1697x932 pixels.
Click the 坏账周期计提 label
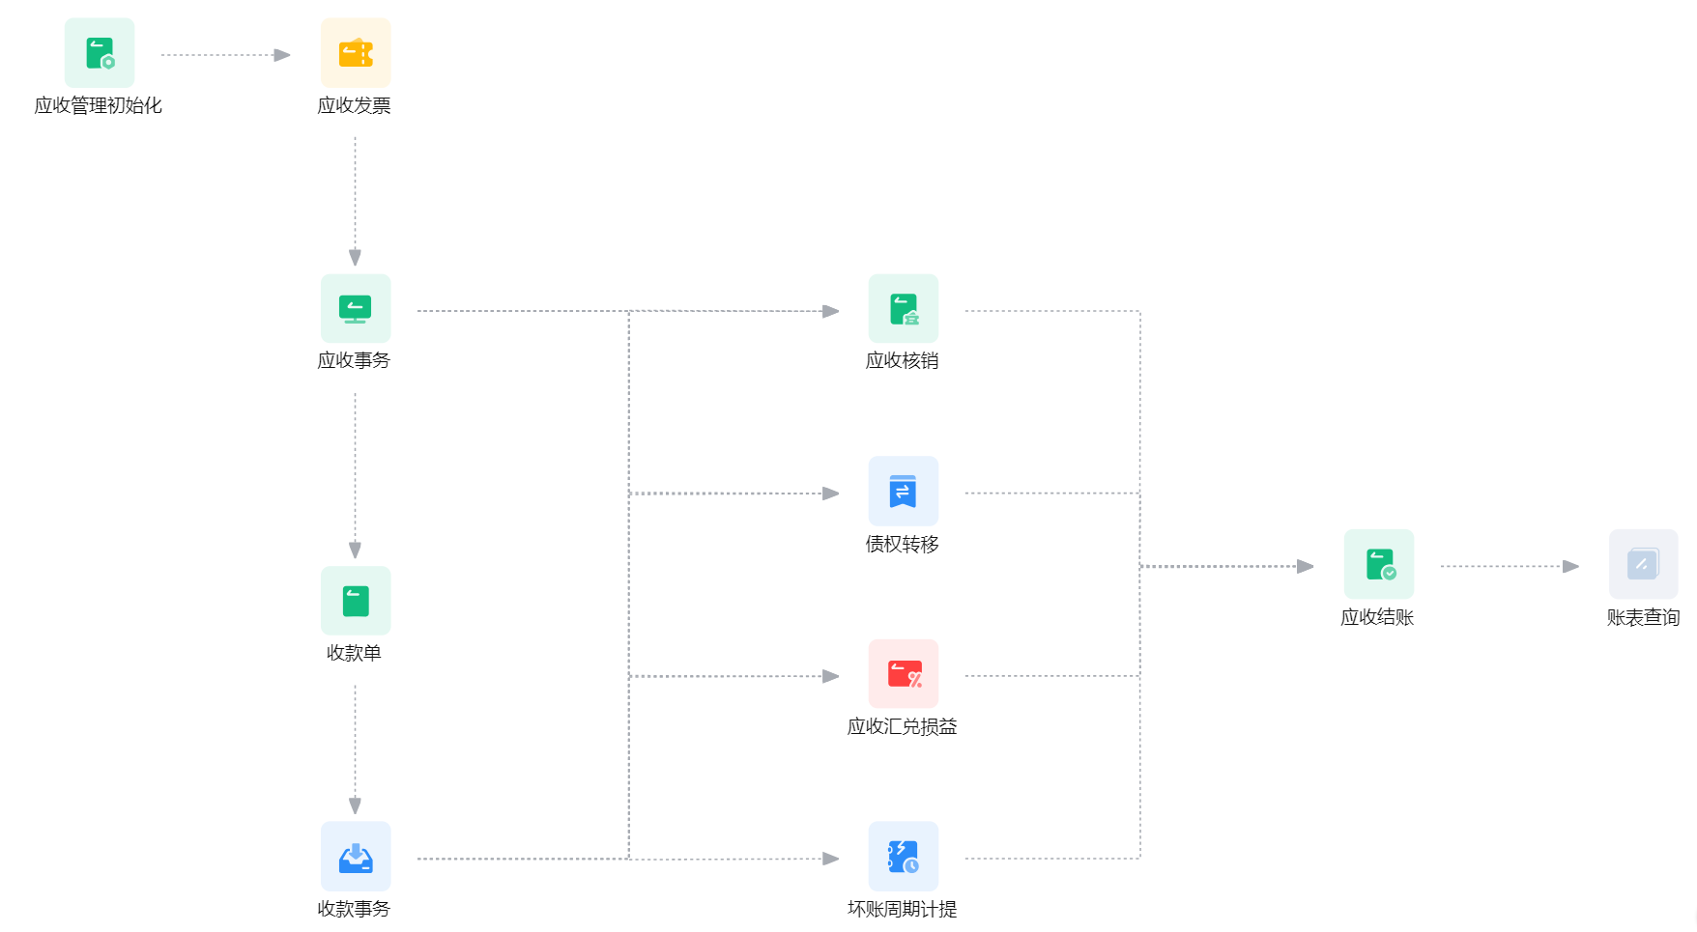[903, 909]
